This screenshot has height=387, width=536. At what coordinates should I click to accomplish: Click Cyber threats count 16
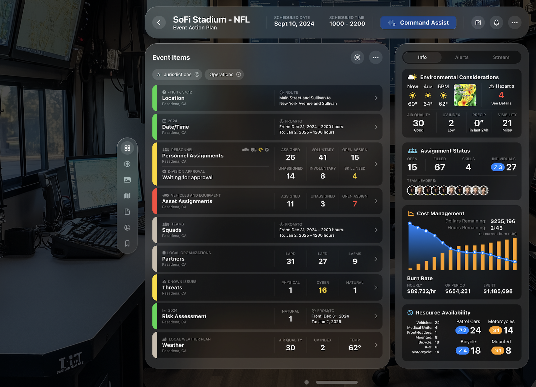322,290
